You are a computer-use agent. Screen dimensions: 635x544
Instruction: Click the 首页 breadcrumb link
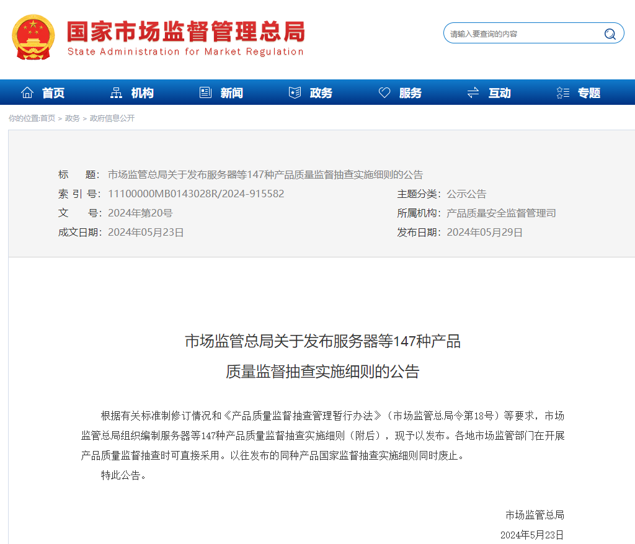(48, 118)
